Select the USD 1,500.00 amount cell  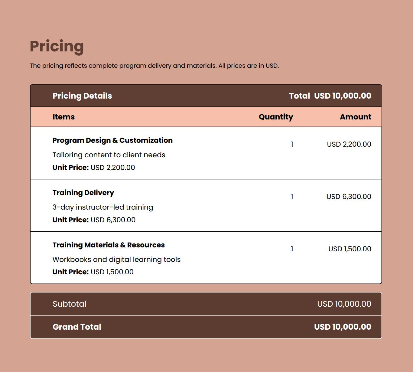coord(350,249)
